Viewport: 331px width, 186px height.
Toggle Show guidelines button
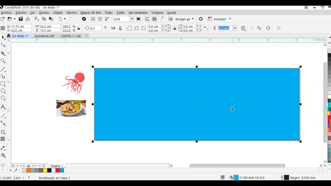coord(162,19)
